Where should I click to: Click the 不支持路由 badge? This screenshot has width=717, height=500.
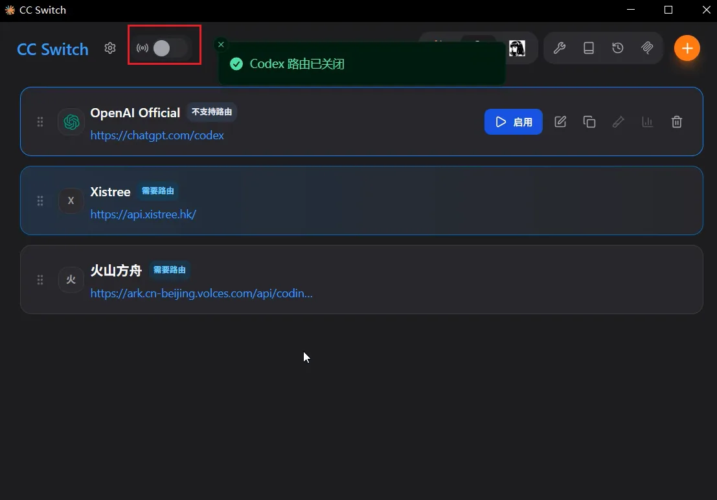212,112
